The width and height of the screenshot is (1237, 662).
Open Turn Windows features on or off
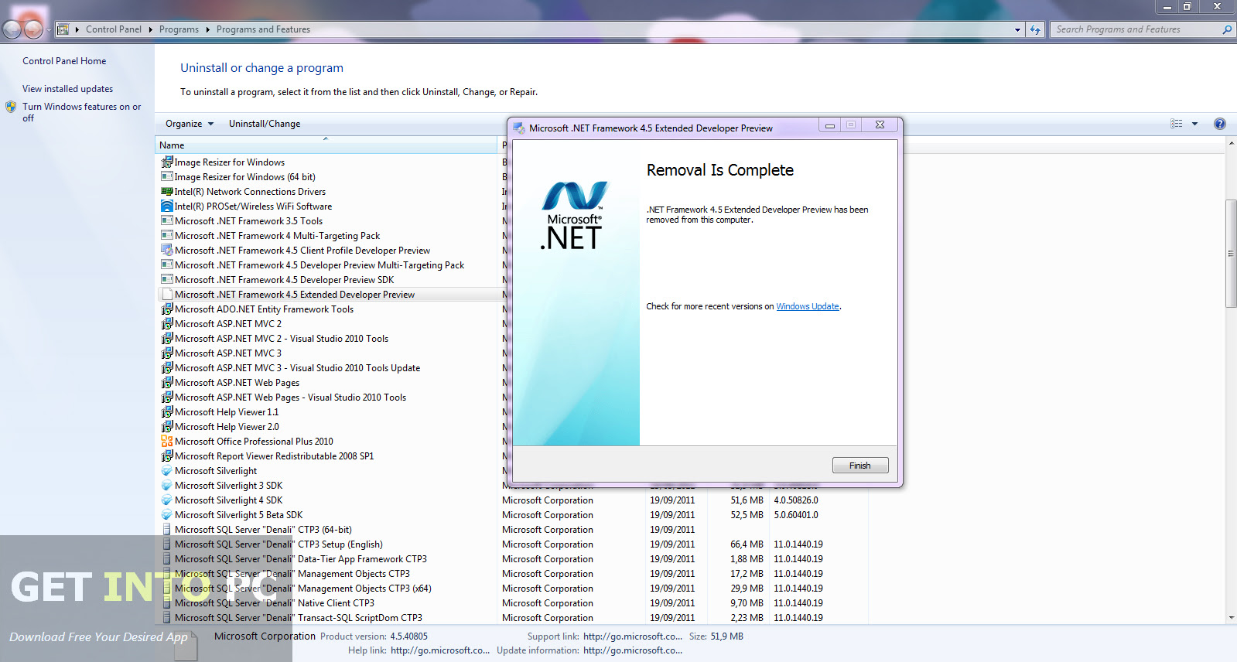point(81,112)
